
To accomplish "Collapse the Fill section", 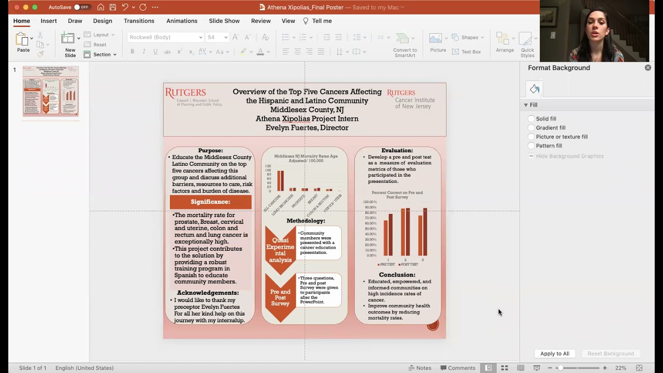I will (x=526, y=105).
